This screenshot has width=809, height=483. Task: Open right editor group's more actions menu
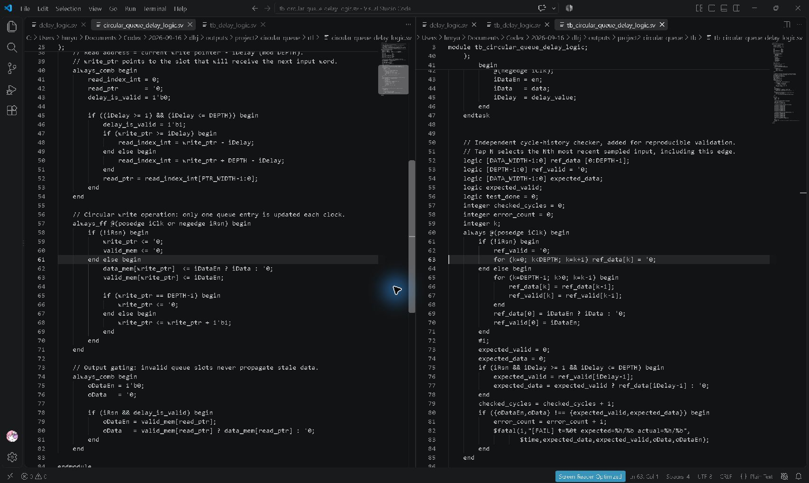(800, 25)
